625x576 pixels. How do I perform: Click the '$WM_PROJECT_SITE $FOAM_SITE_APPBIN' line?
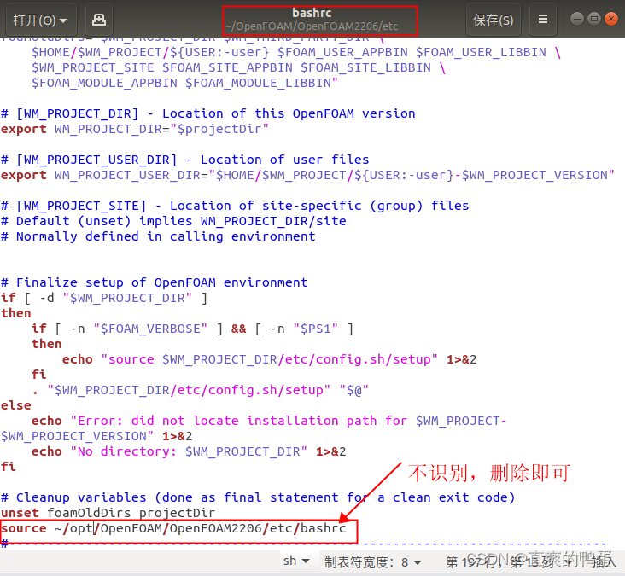coord(238,67)
